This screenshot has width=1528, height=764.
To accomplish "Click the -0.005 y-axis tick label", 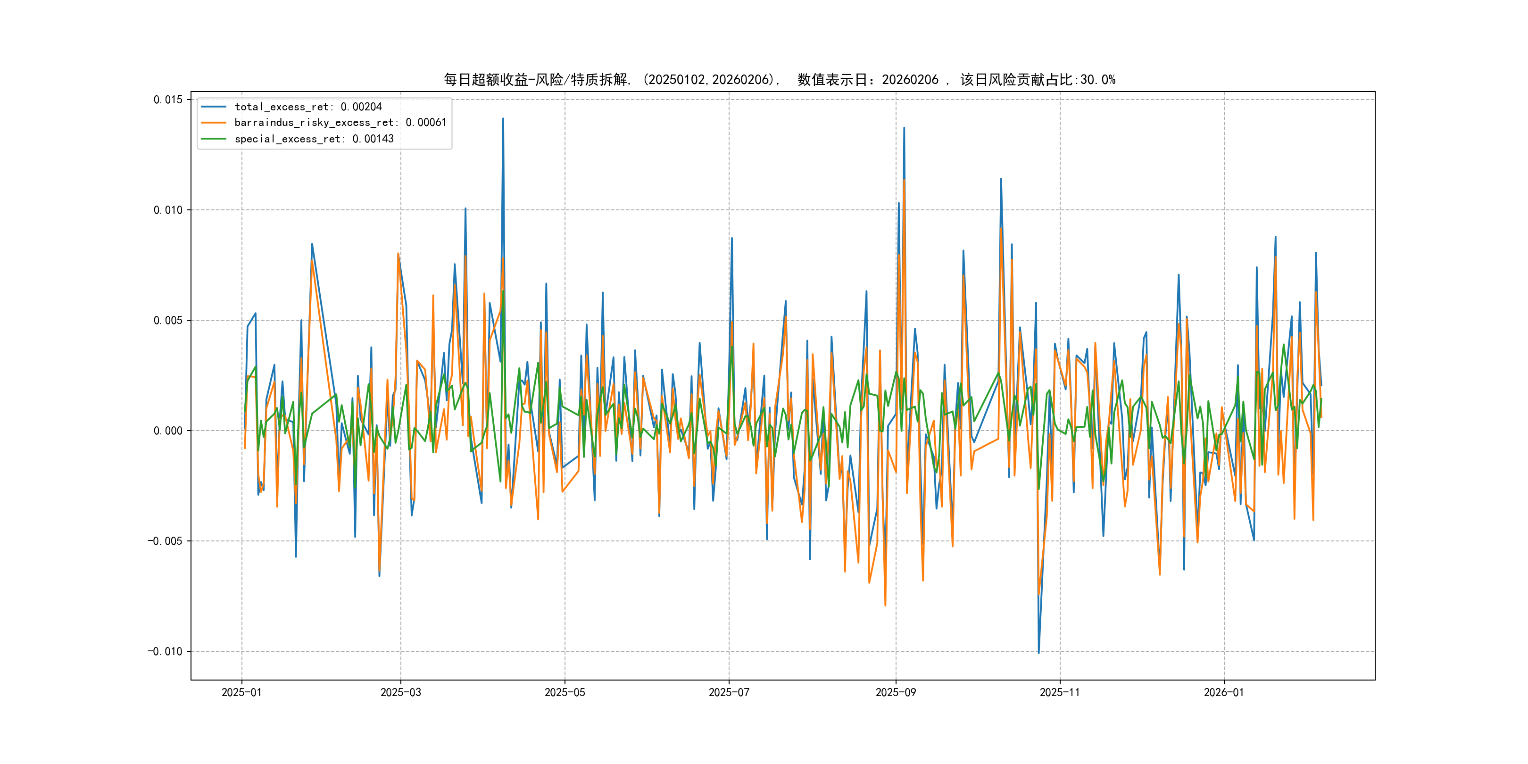I will pyautogui.click(x=165, y=541).
